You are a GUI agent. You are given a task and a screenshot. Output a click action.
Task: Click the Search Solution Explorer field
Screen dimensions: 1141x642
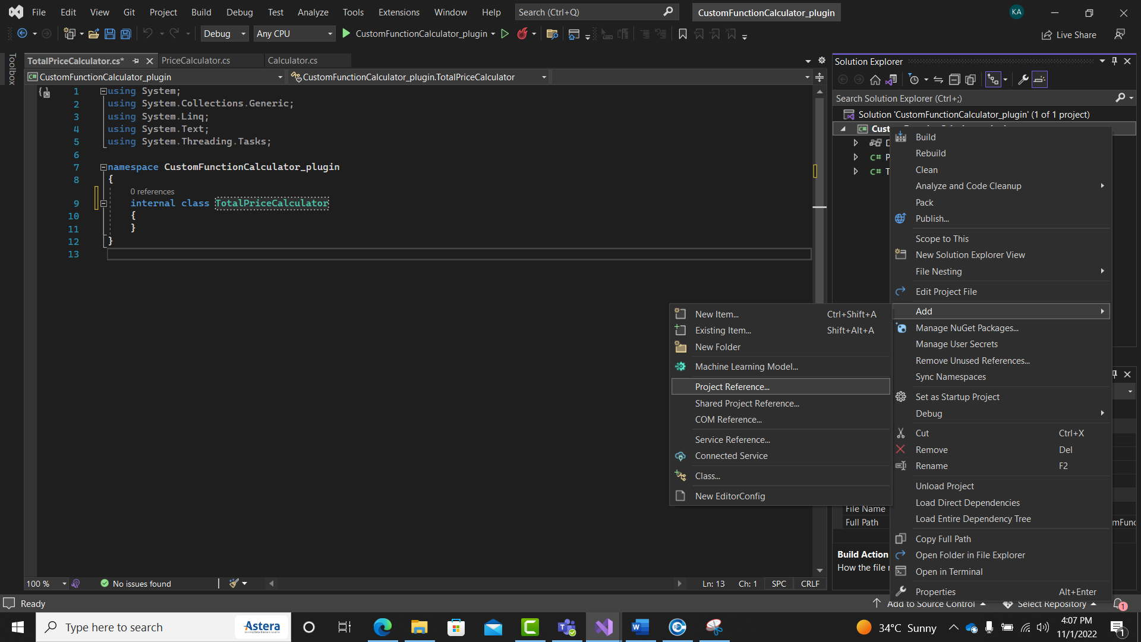point(975,99)
